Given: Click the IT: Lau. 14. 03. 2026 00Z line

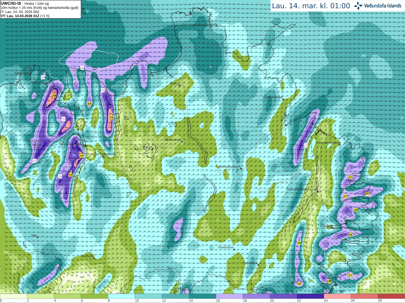Looking at the screenshot, I should pyautogui.click(x=20, y=12).
